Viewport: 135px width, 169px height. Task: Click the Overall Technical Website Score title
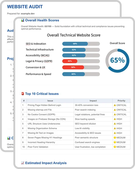click(x=74, y=35)
